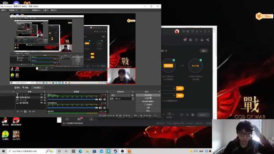This screenshot has width=274, height=154.
Task: Open source properties button above sources panel
Action: coord(17,88)
